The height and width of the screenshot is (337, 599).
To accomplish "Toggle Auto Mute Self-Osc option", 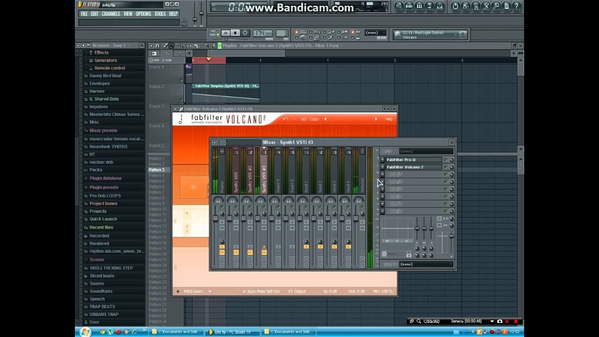I will [262, 291].
